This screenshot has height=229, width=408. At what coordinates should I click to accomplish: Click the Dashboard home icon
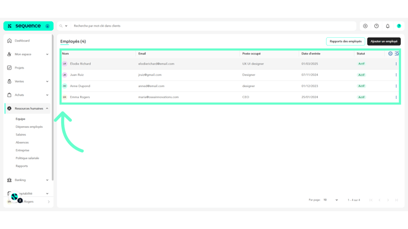9,41
